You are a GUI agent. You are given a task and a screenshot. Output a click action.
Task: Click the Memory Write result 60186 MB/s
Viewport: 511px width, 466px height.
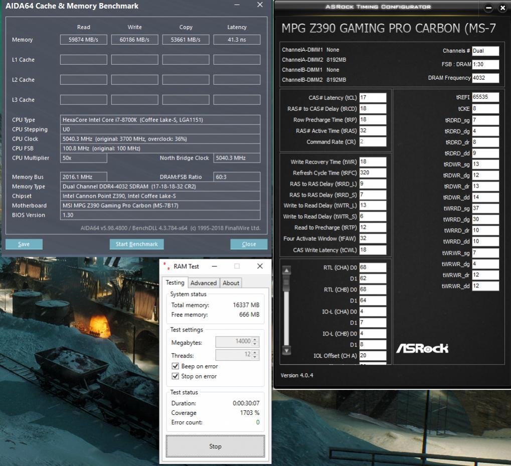coord(134,40)
